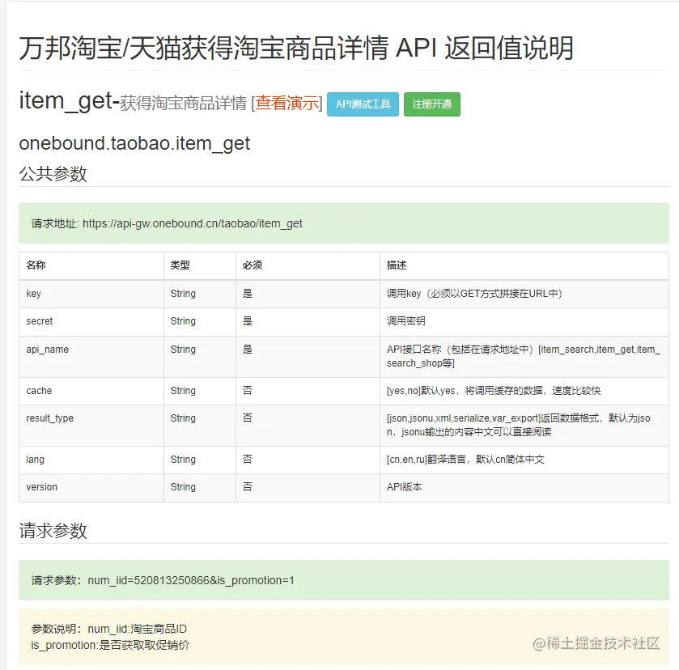Click the String type in cache row

point(183,391)
